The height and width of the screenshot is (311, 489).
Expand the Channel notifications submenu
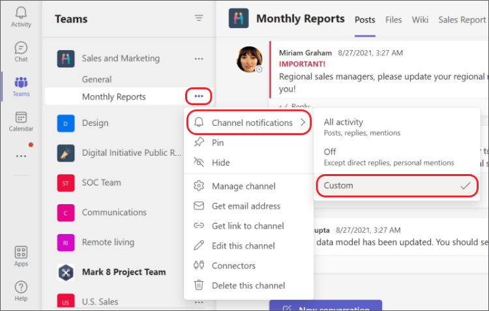[x=251, y=123]
